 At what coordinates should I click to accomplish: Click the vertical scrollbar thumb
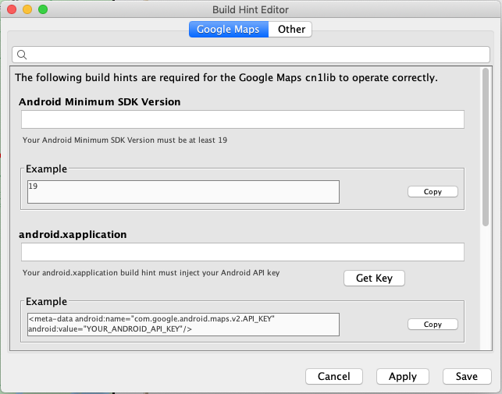coord(486,147)
